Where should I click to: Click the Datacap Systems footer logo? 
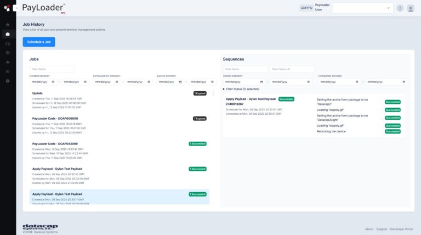(40, 227)
